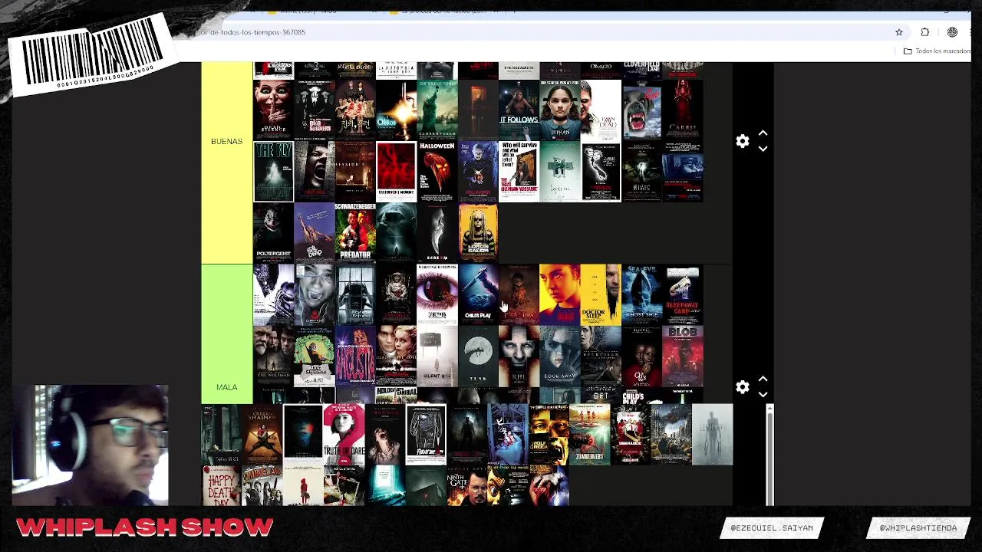Pick the Mimic poster

[641, 172]
